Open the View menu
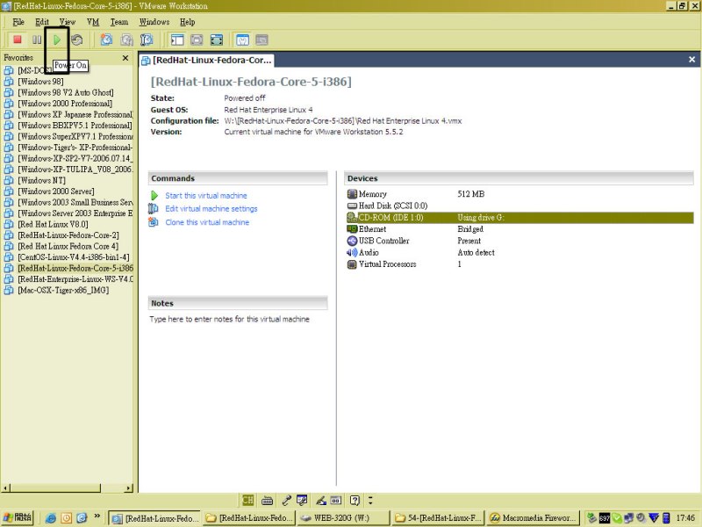702x527 pixels. tap(68, 22)
